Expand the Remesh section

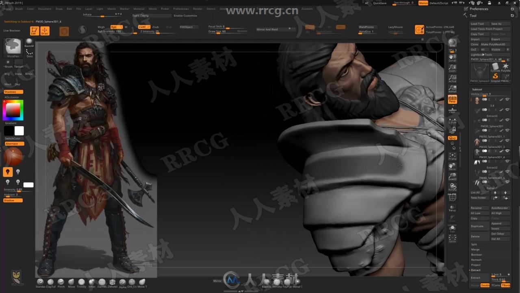click(x=476, y=260)
